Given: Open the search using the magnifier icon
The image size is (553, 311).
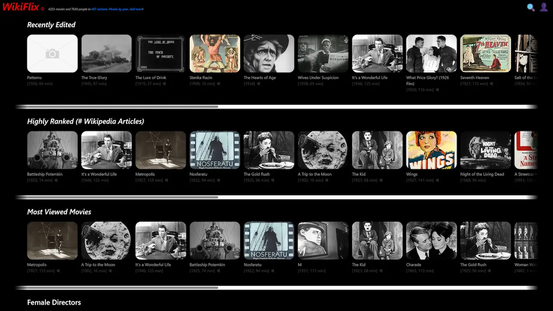Looking at the screenshot, I should coord(531,7).
